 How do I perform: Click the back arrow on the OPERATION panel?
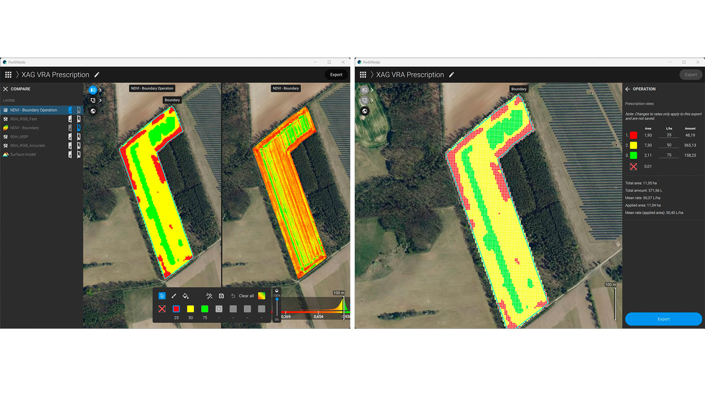(628, 89)
